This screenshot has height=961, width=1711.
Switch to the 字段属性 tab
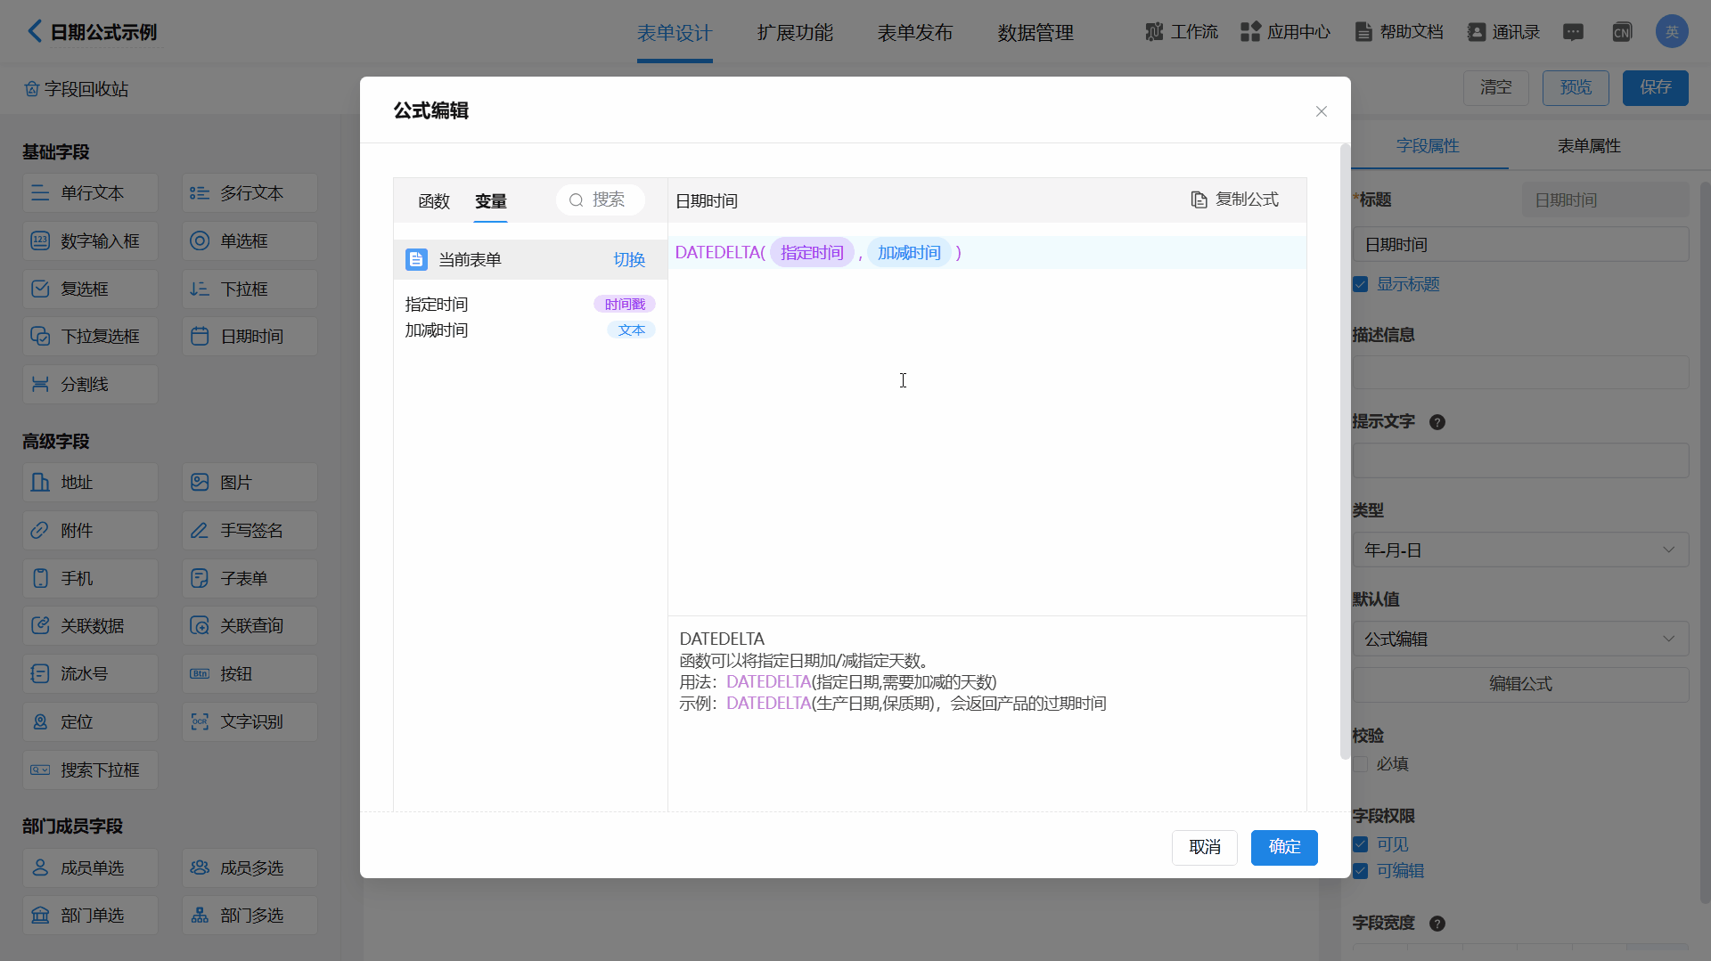tap(1428, 146)
